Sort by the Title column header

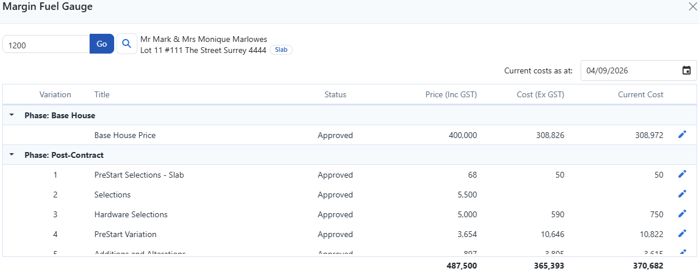102,94
